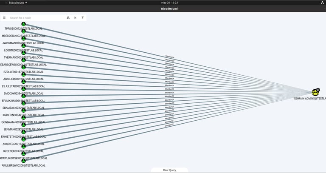Open the network system tray icon
Viewport: 326px width, 173px height.
(x=323, y=3)
